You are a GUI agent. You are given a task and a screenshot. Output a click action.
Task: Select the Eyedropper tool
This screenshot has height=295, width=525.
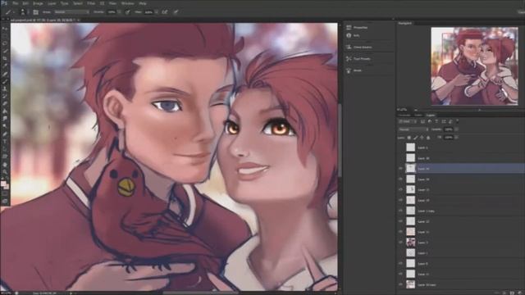[x=5, y=66]
